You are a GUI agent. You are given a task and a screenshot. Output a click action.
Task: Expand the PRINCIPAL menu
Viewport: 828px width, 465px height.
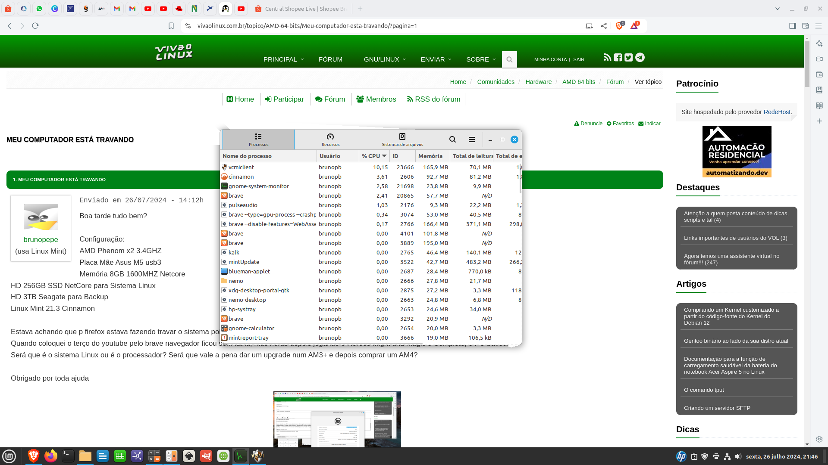283,59
